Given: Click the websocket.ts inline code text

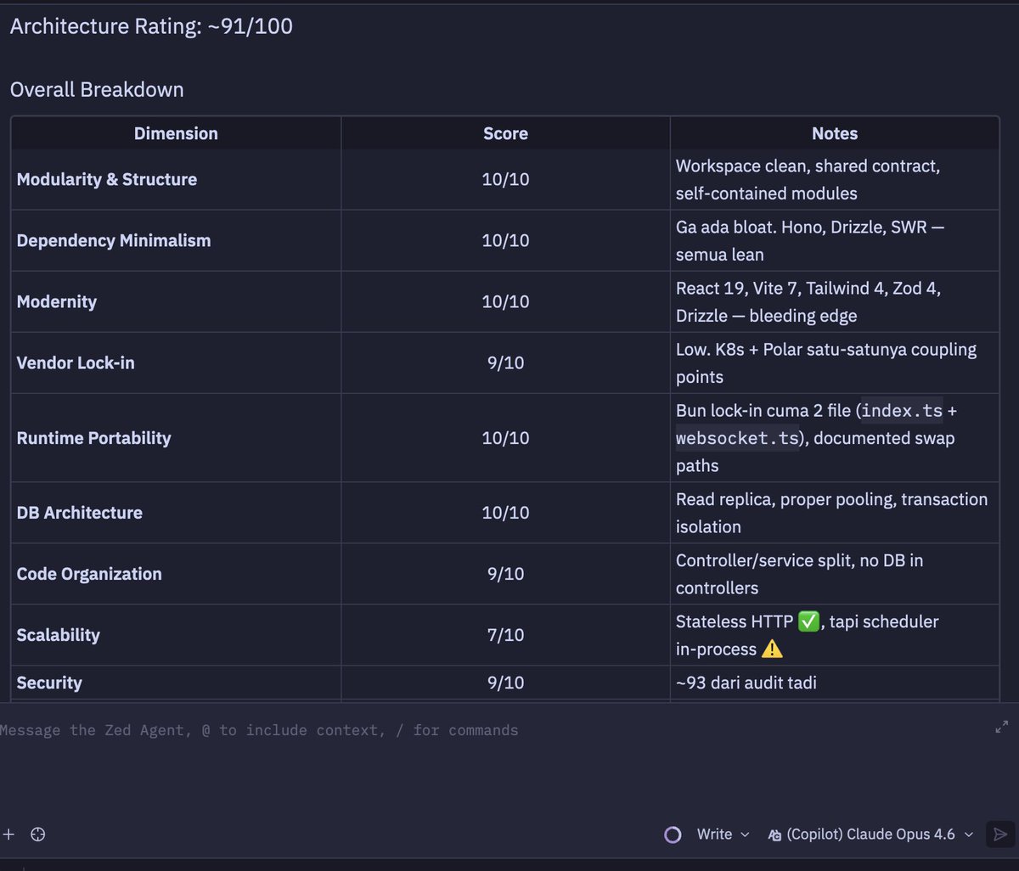Looking at the screenshot, I should pos(737,438).
